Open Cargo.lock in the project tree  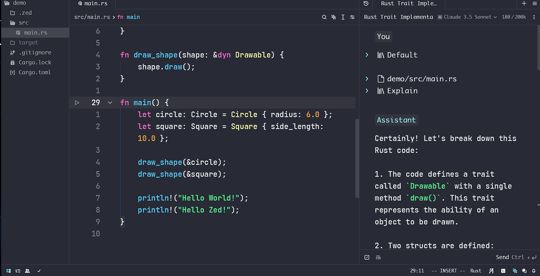click(34, 63)
